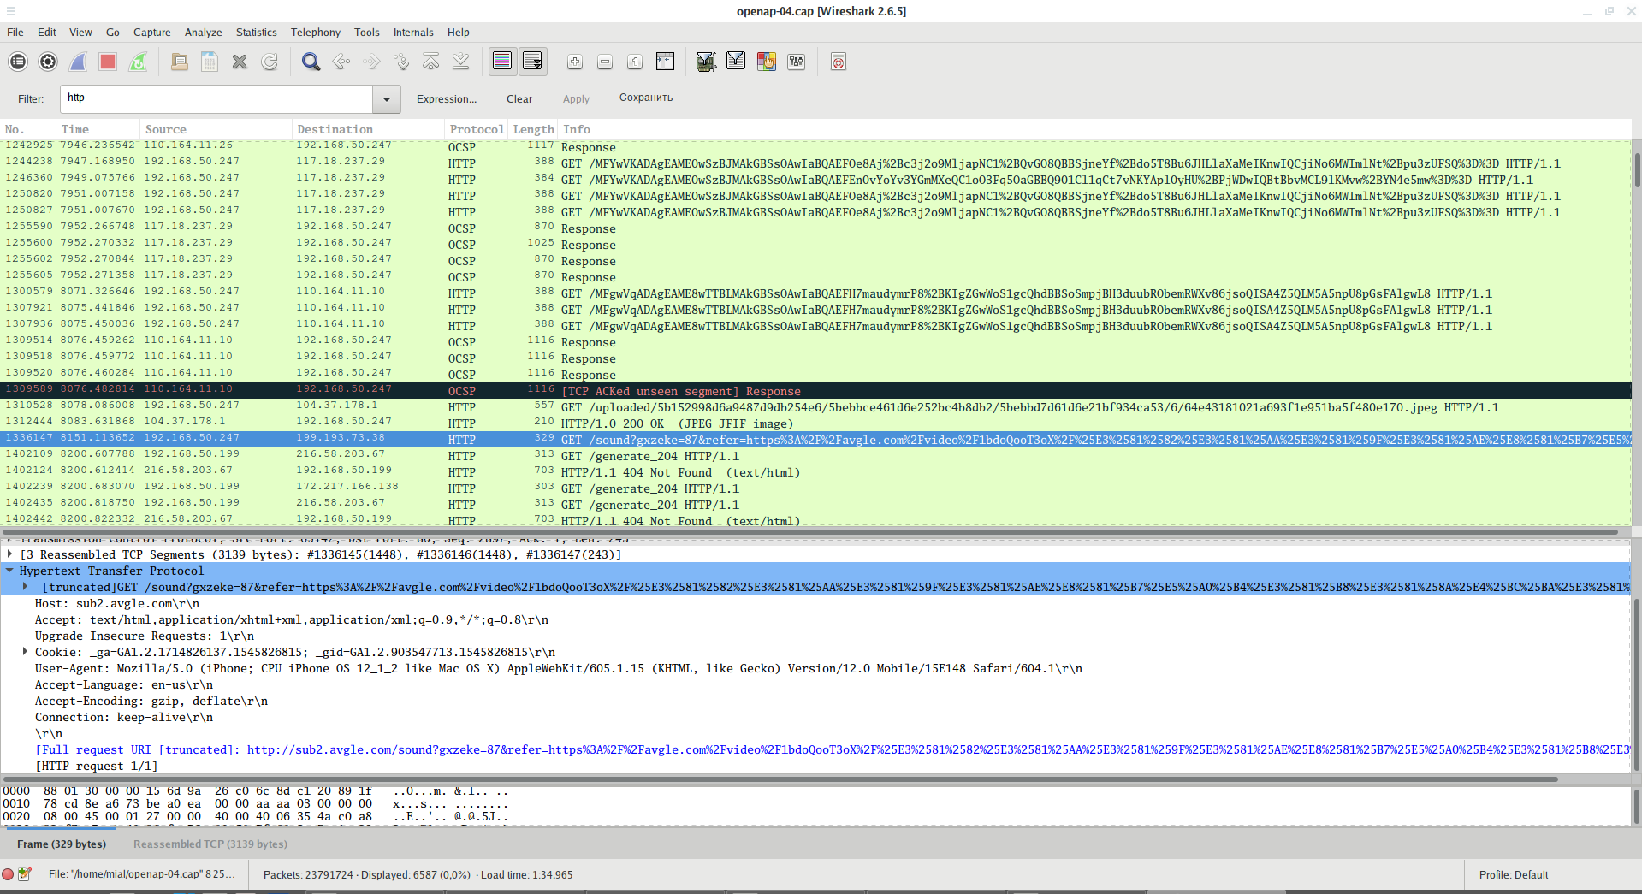Viewport: 1642px width, 894px height.
Task: Click the find packet magnifier icon
Action: click(311, 62)
